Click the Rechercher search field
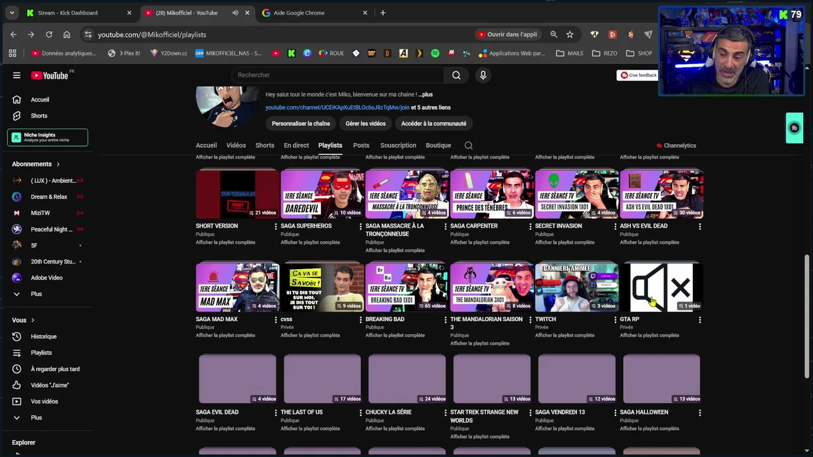This screenshot has height=457, width=813. [x=338, y=75]
